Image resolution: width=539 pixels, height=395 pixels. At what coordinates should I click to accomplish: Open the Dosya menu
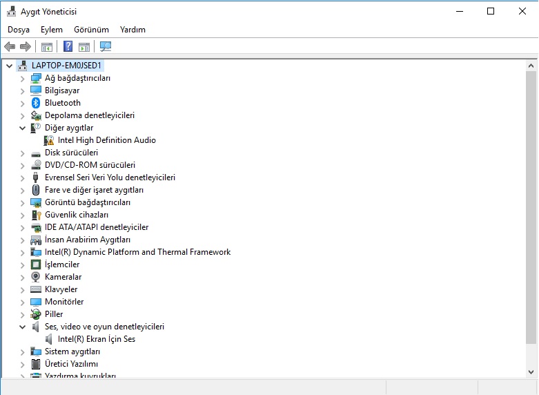point(19,30)
